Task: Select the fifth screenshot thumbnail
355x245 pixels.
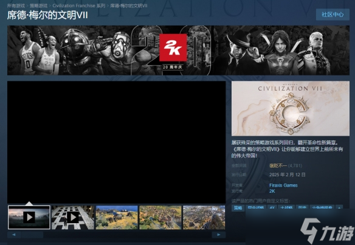Action: pos(204,218)
